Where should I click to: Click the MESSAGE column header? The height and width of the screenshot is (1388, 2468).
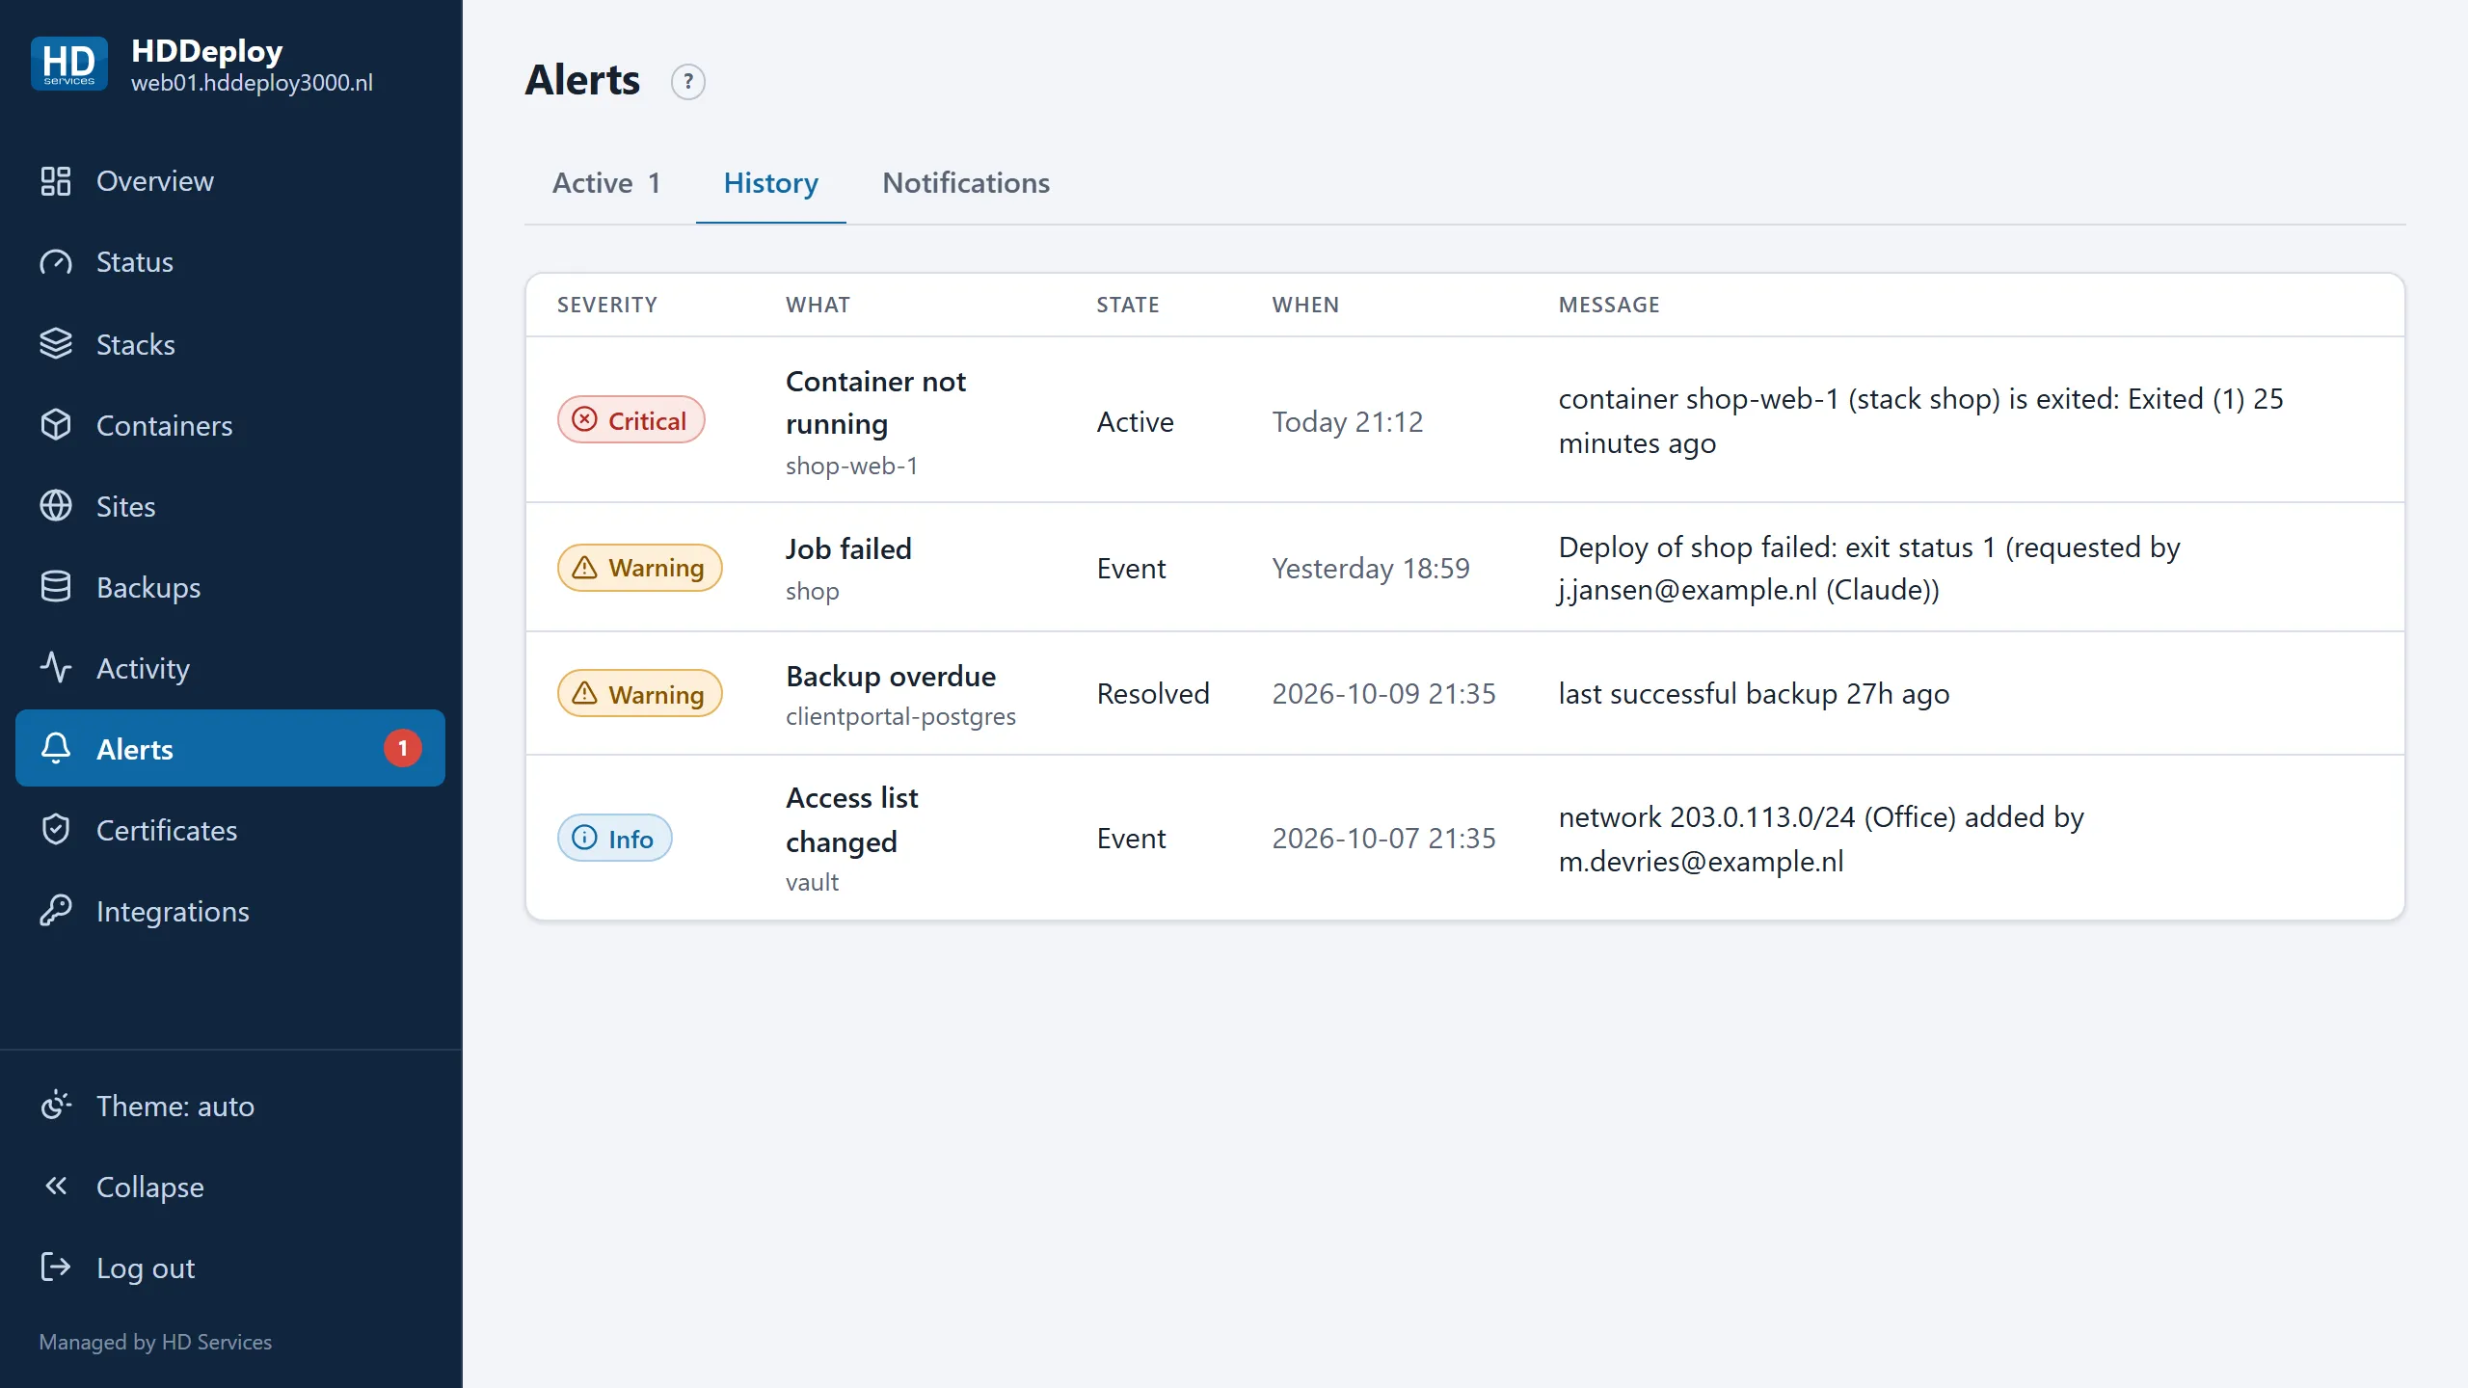(x=1609, y=305)
